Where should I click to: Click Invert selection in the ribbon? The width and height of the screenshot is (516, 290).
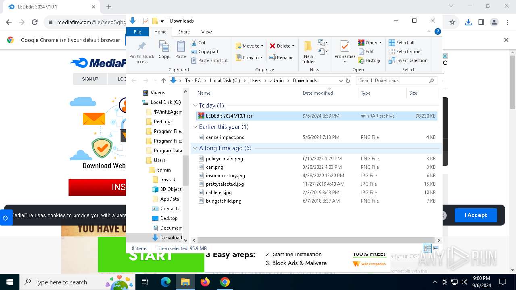pyautogui.click(x=408, y=60)
